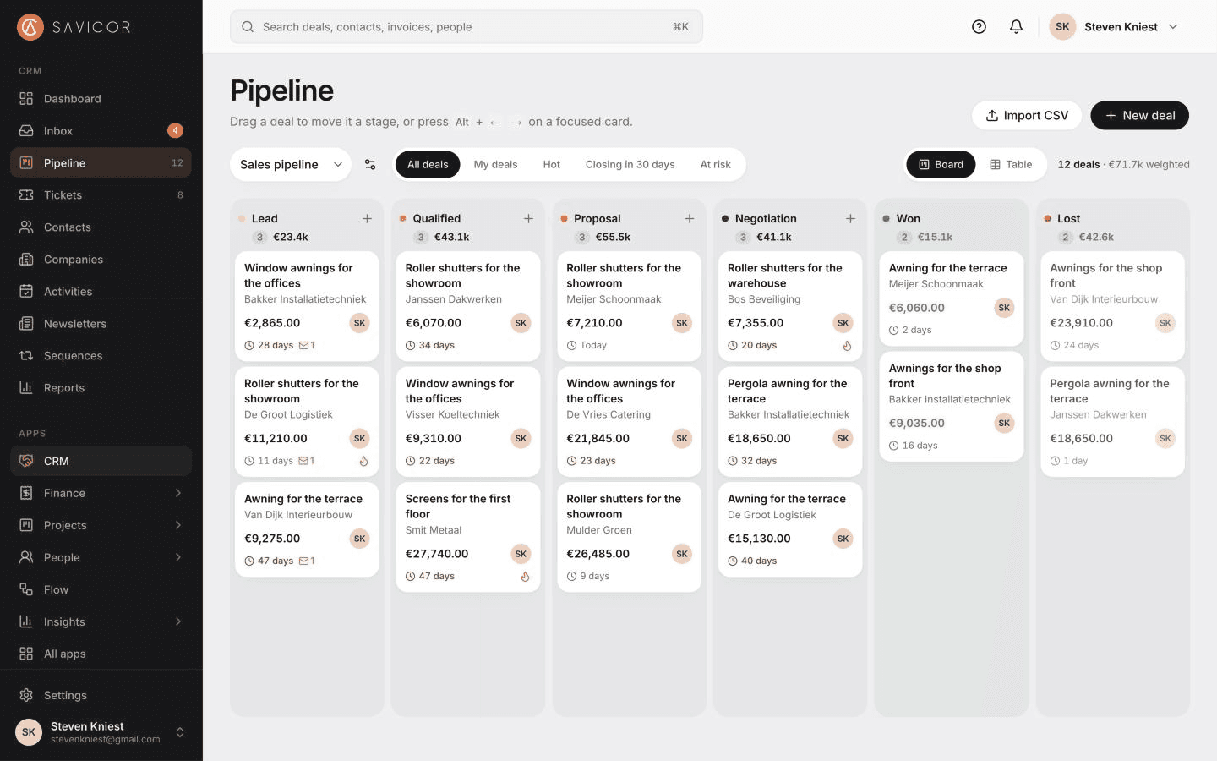The height and width of the screenshot is (761, 1217).
Task: Select the CRM app in the sidebar
Action: tap(101, 461)
